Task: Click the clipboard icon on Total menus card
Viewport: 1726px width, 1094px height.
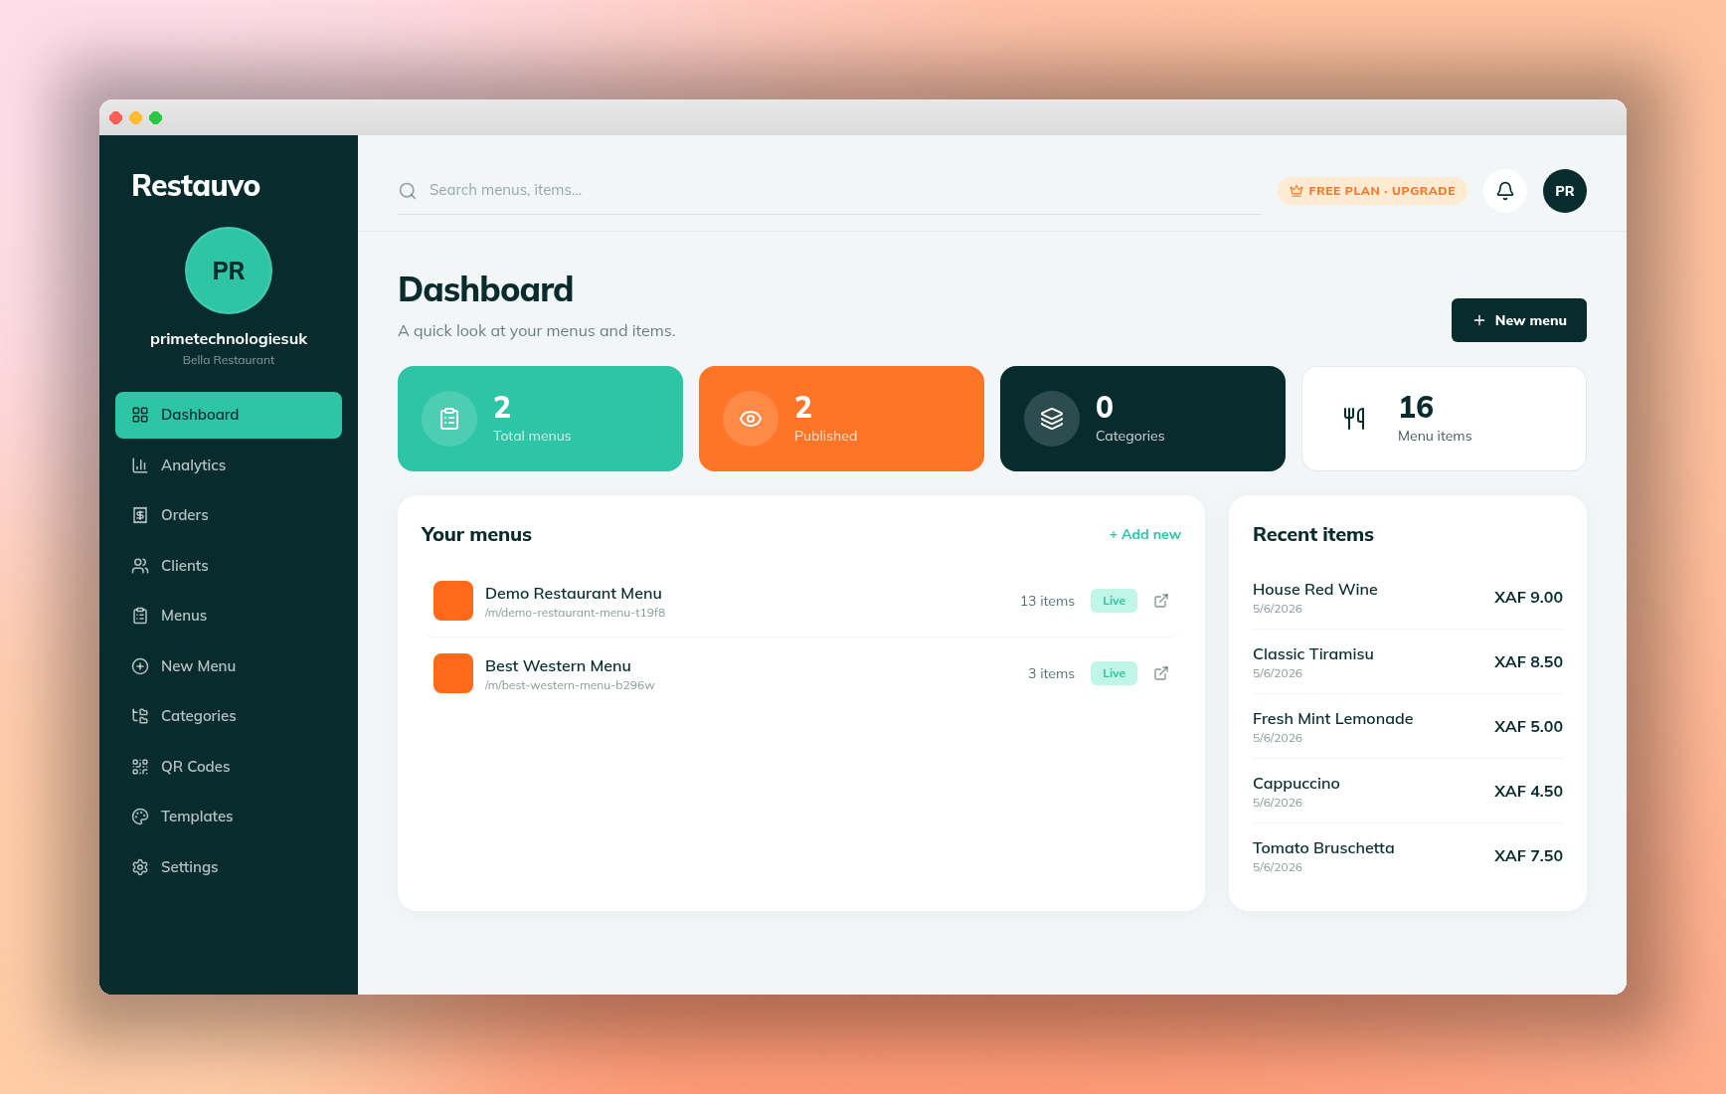Action: (x=449, y=419)
